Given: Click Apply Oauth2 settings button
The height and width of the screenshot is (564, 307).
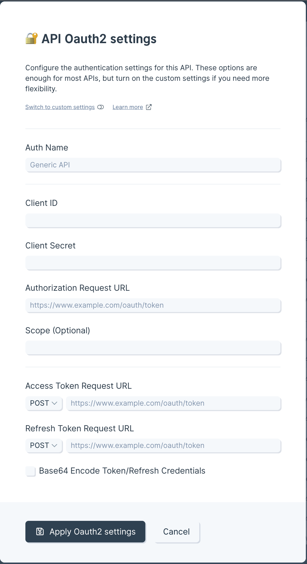Looking at the screenshot, I should [x=85, y=532].
